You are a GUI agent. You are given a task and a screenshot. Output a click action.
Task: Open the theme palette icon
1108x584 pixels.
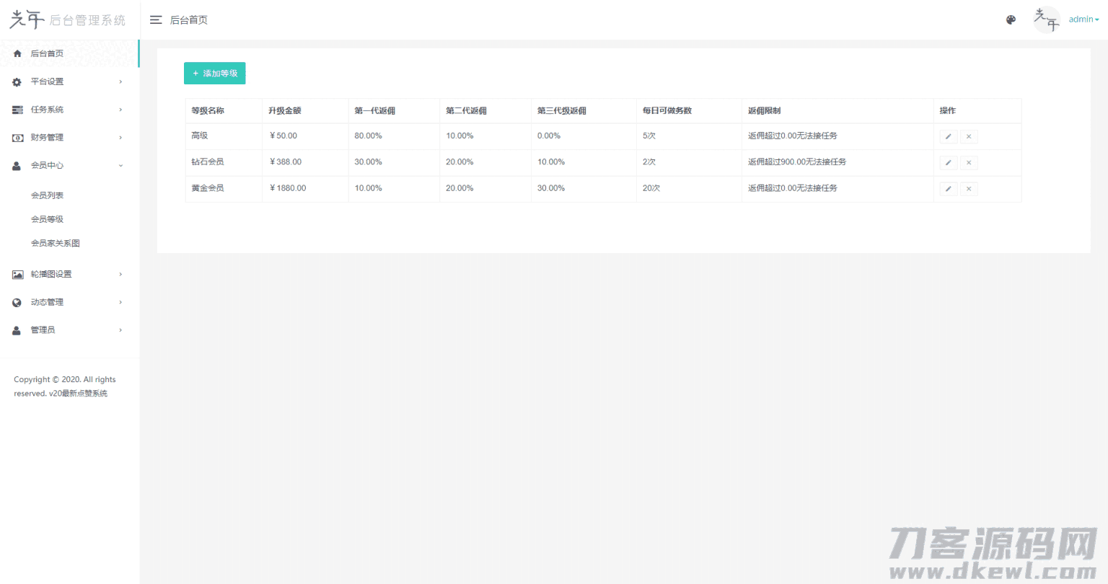point(1011,20)
